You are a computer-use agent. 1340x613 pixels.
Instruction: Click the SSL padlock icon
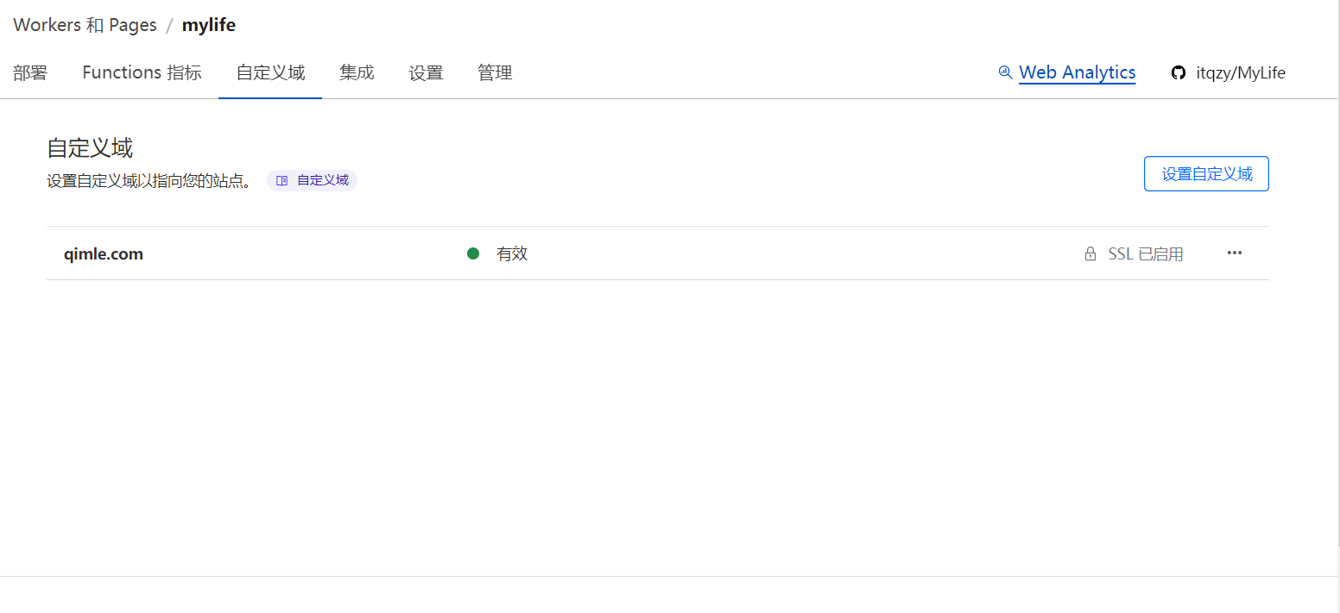(1090, 254)
